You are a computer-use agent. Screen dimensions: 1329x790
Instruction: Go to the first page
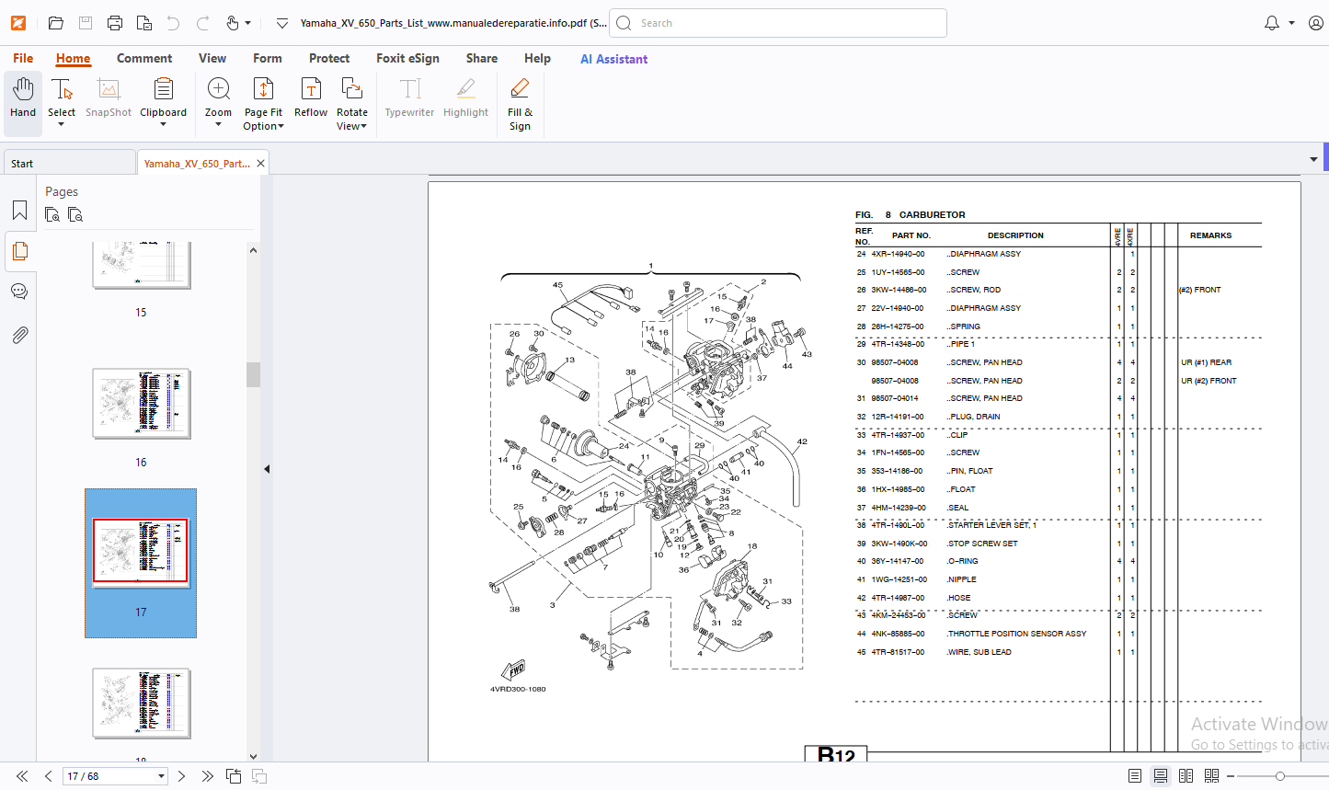click(x=22, y=776)
